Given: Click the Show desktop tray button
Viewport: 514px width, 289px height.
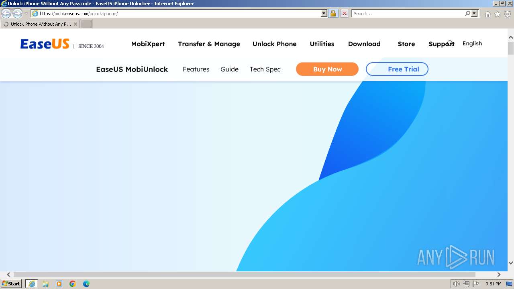Looking at the screenshot, I should click(x=510, y=284).
